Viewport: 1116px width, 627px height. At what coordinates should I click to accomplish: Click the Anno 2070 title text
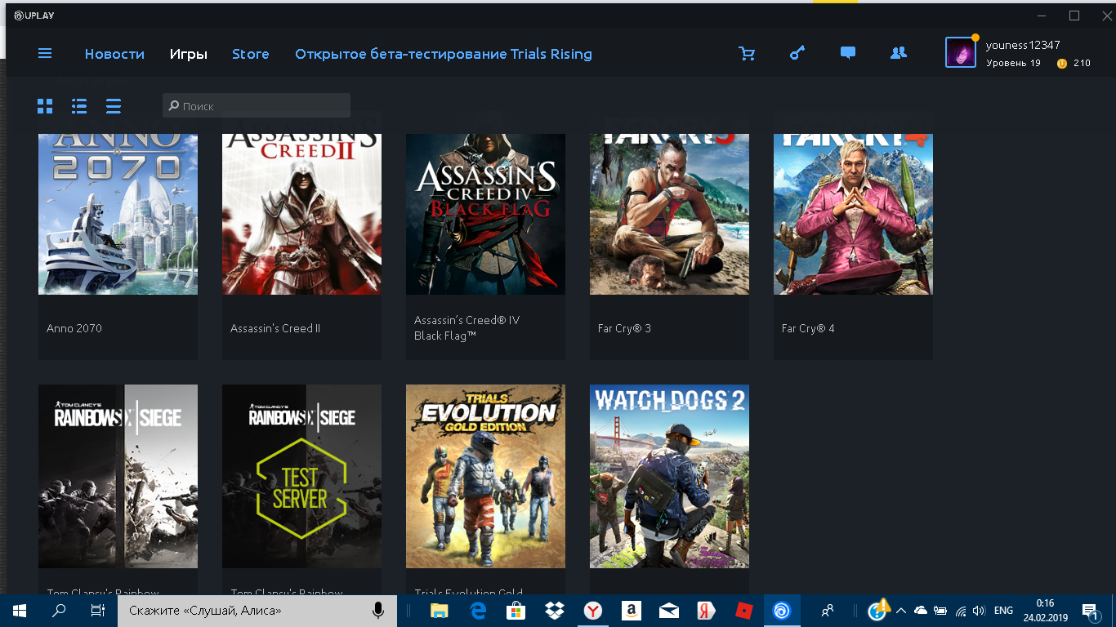click(74, 328)
